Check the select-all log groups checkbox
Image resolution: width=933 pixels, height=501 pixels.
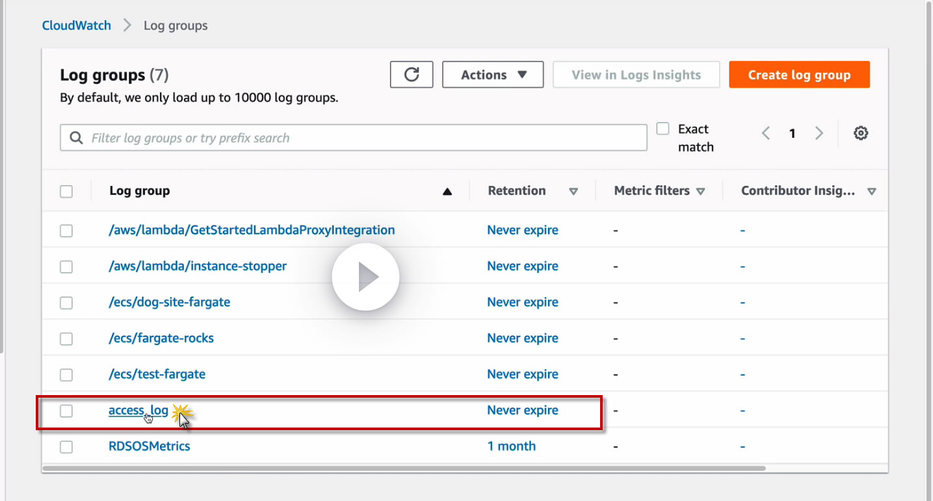tap(66, 191)
